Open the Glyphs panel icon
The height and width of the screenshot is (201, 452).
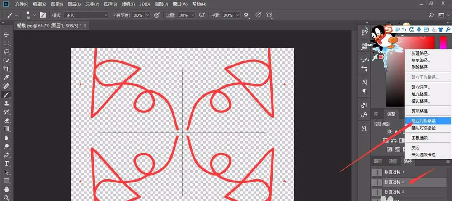click(x=364, y=128)
